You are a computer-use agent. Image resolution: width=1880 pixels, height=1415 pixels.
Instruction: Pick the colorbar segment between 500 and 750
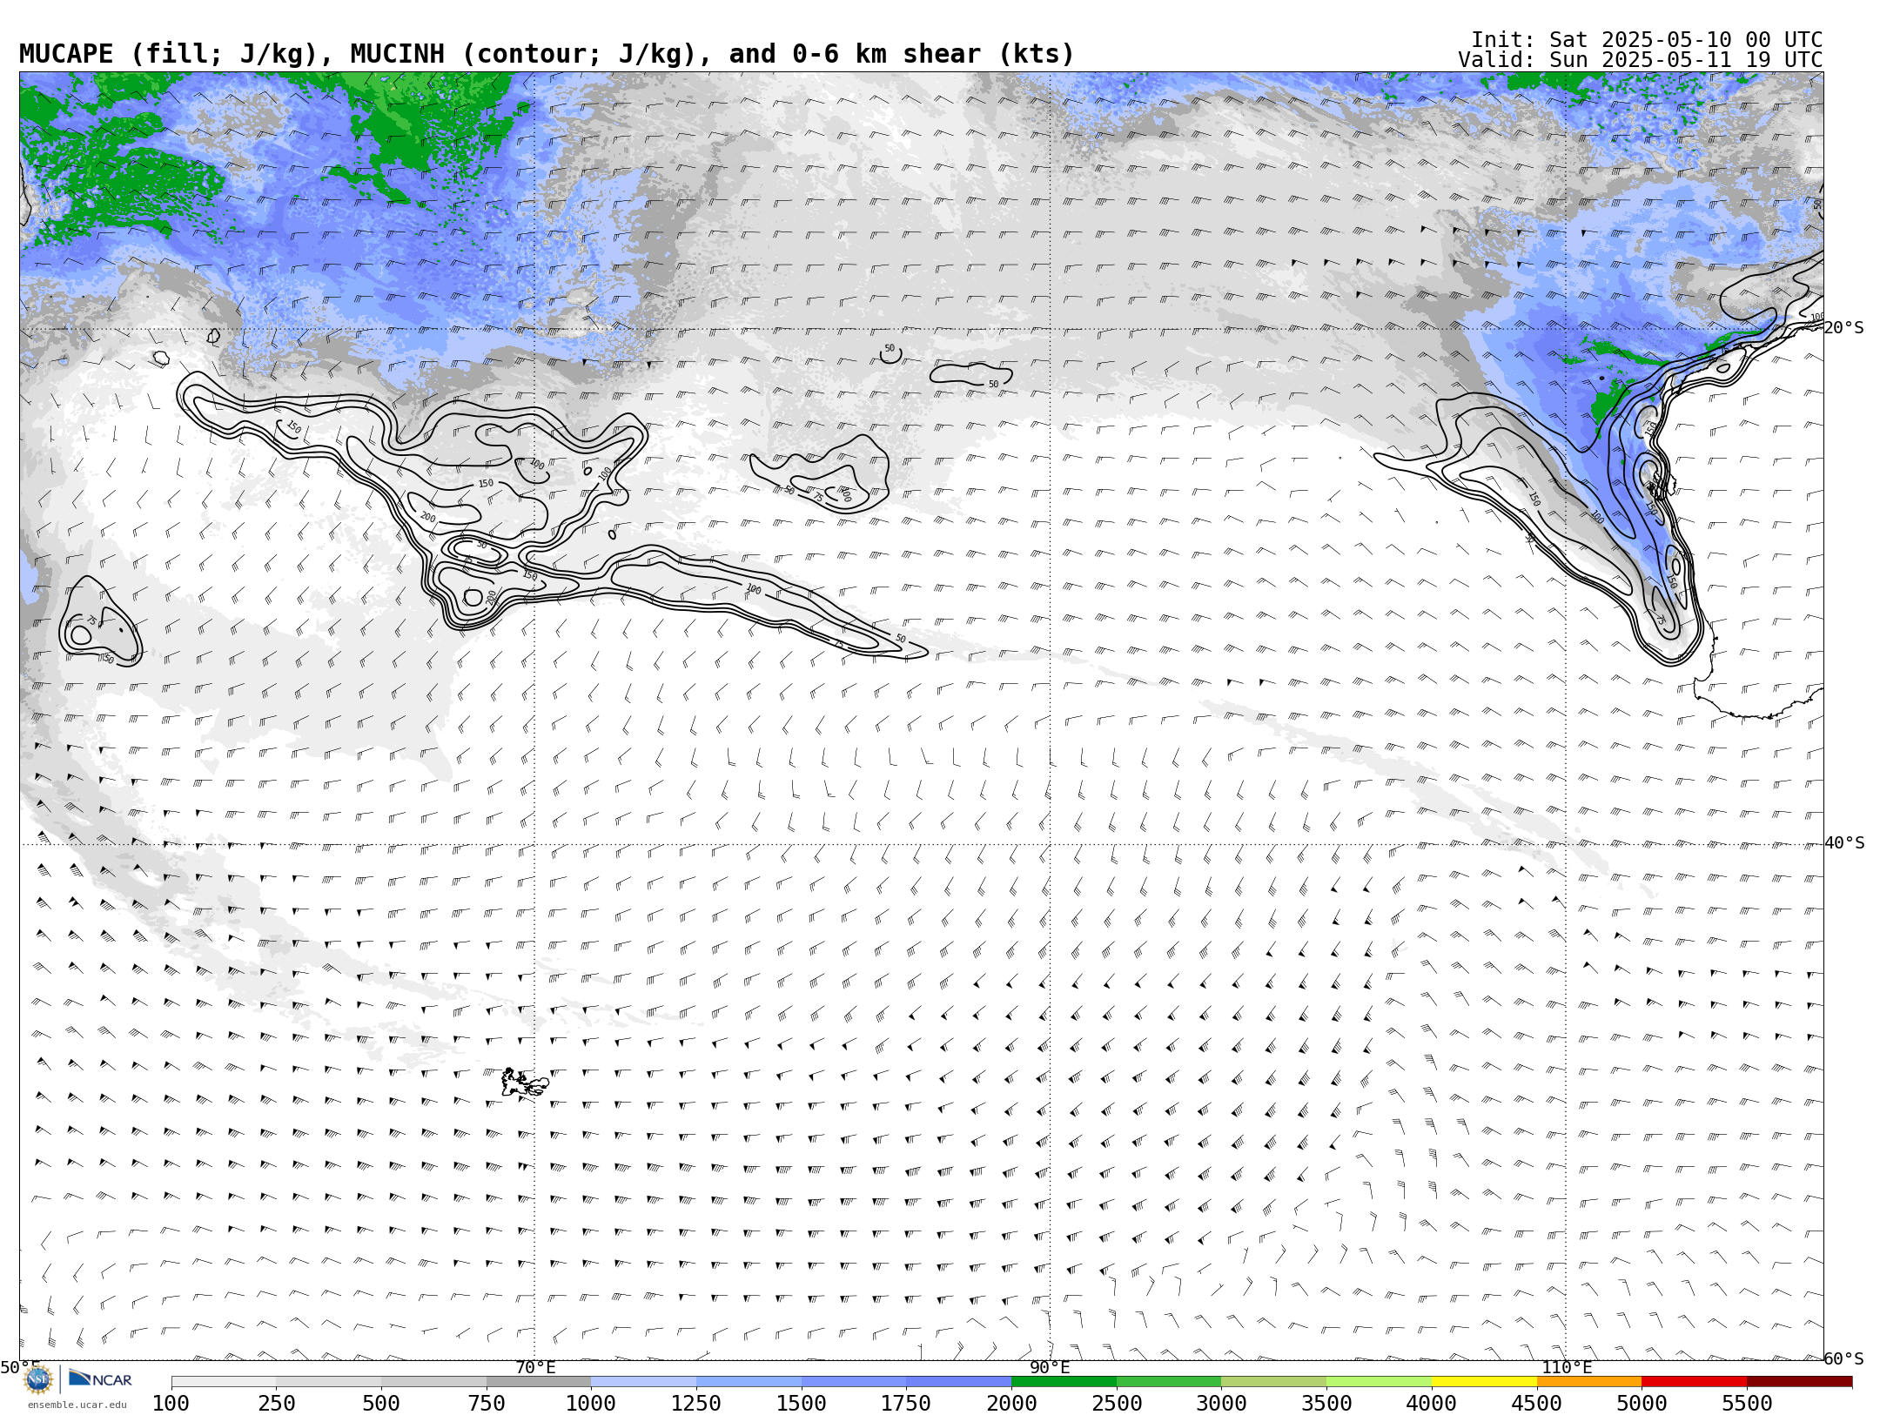433,1382
